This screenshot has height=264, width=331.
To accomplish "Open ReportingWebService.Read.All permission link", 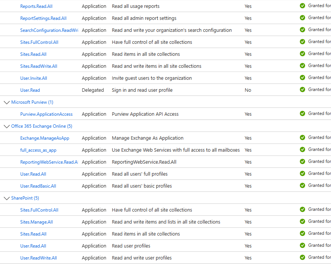I will pos(49,162).
